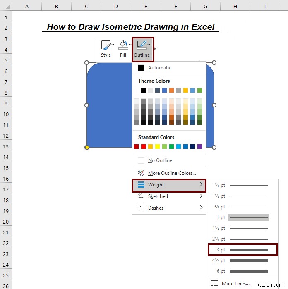Click the Style brush icon
The image size is (288, 289).
(x=106, y=45)
